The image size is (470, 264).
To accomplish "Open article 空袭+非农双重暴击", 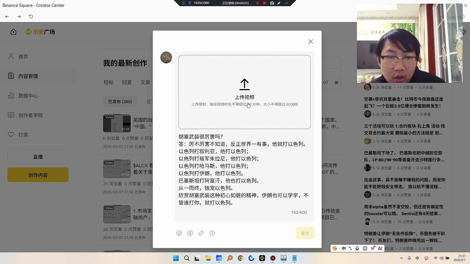I will [x=404, y=102].
